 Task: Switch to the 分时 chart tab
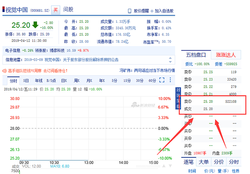coord(12,81)
